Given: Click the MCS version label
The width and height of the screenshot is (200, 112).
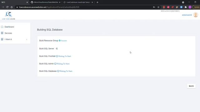Looking at the screenshot, I should pyautogui.click(x=170, y=11).
